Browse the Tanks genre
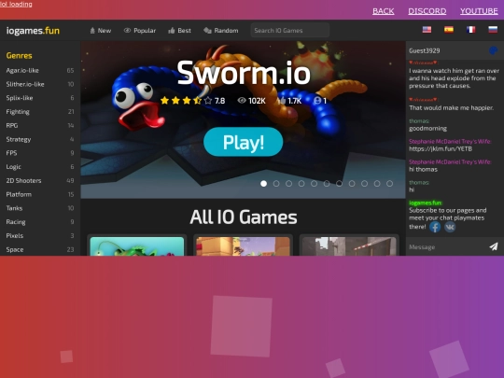The image size is (504, 378). [40, 208]
